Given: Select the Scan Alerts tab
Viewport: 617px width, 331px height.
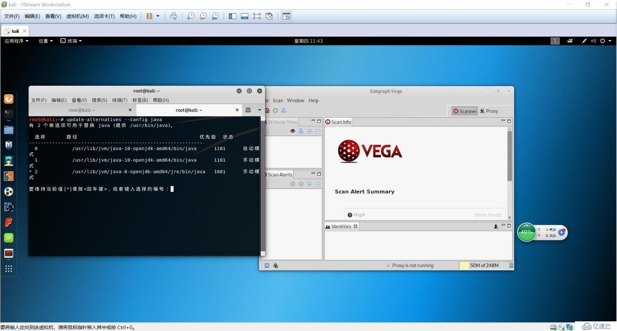Looking at the screenshot, I should [279, 175].
